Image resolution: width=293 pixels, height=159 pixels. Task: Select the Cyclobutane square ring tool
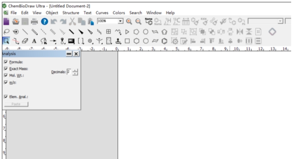(127, 41)
